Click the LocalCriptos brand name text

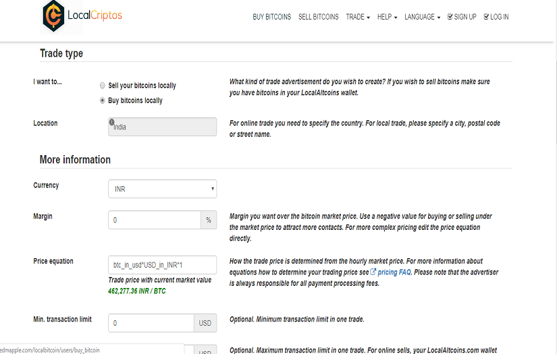(95, 16)
